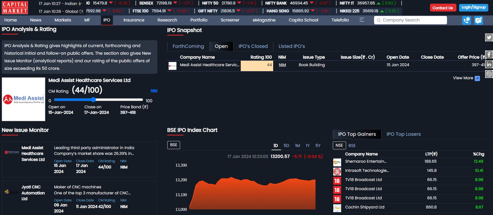Click the Indian market flag icon

tap(80, 4)
